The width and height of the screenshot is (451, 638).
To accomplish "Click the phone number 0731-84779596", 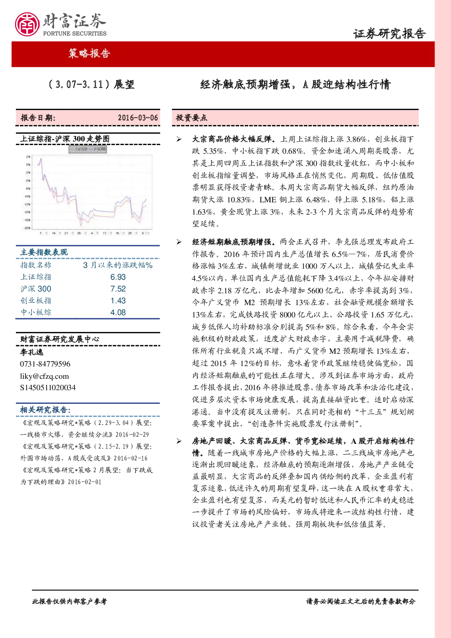I will tap(45, 364).
